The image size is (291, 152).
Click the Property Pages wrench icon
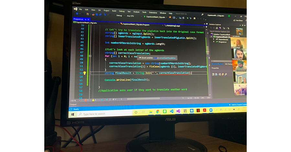226,74
